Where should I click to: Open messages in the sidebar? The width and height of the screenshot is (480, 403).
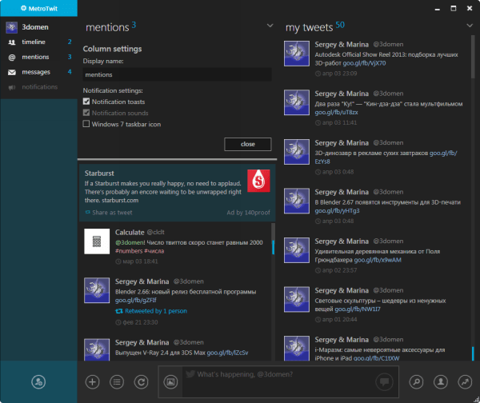click(38, 72)
